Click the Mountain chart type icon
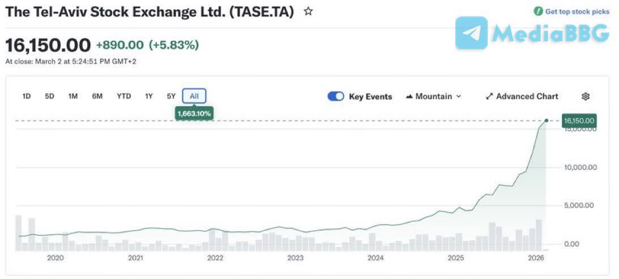 [x=409, y=97]
